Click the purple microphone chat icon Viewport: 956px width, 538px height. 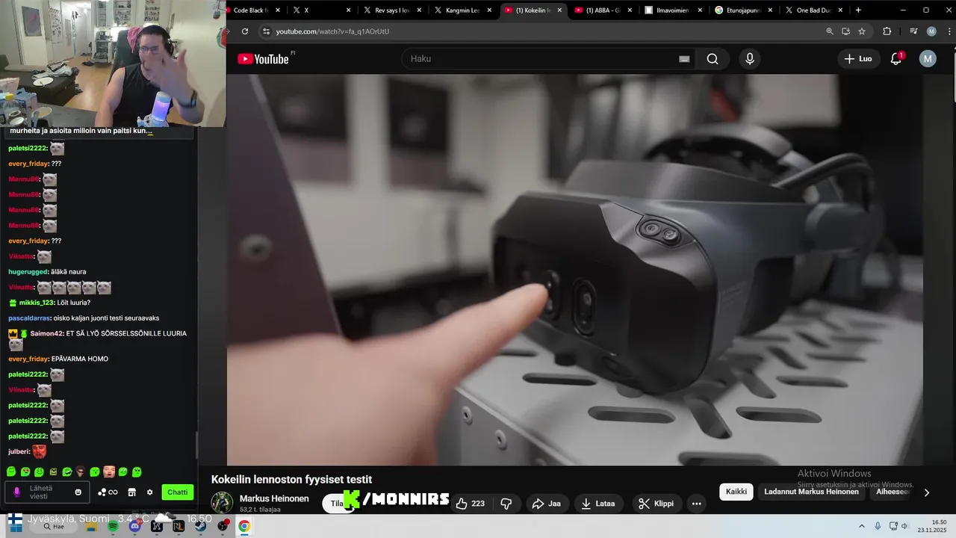pos(17,492)
